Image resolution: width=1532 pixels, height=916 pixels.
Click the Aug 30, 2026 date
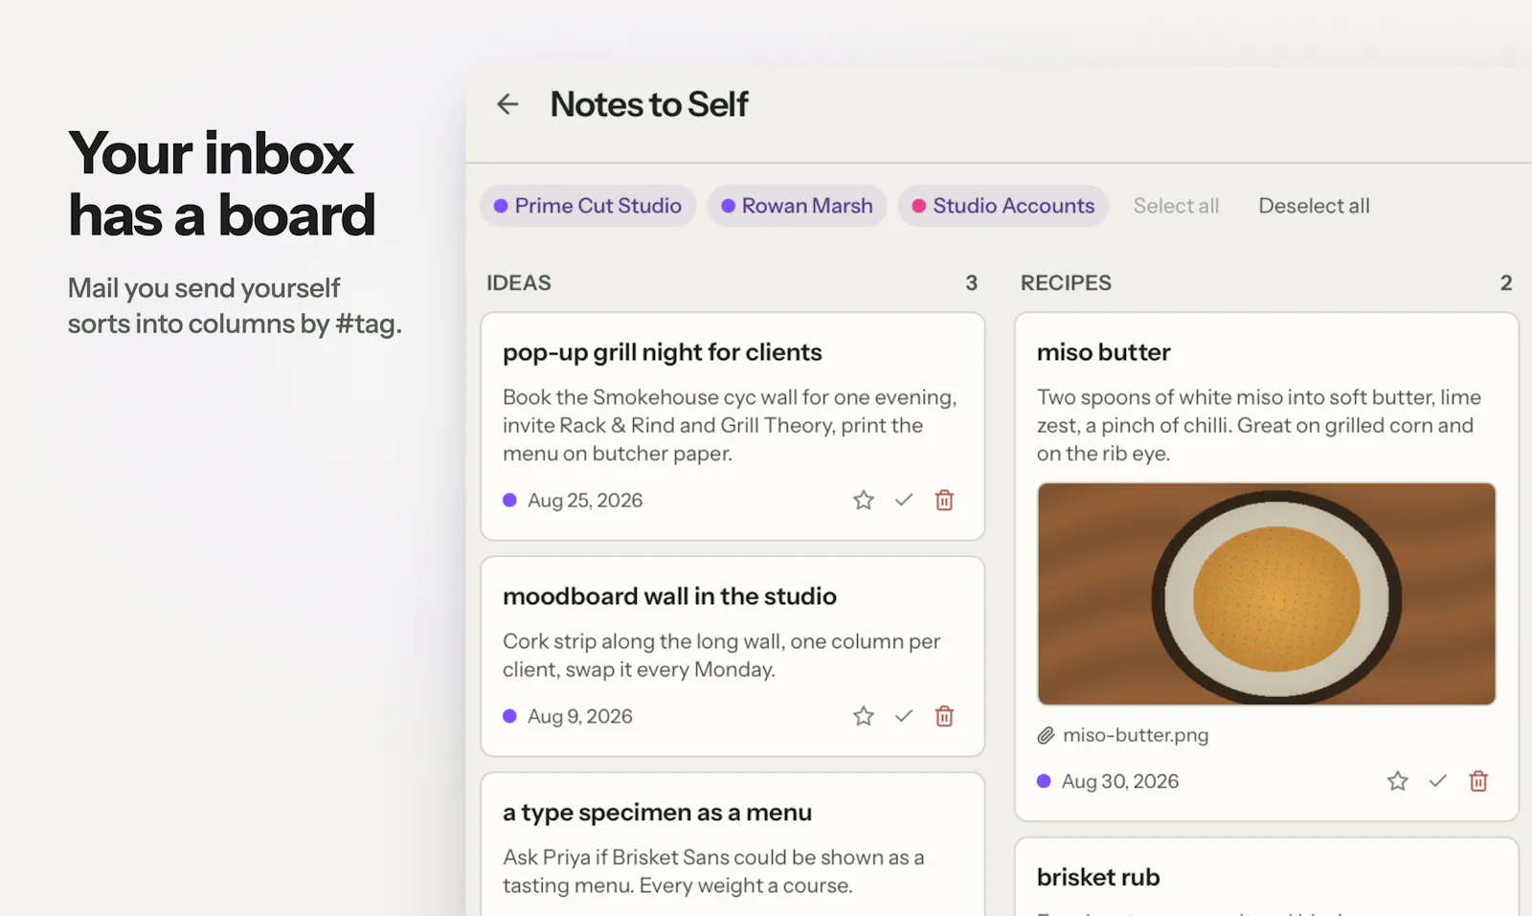[x=1120, y=782]
